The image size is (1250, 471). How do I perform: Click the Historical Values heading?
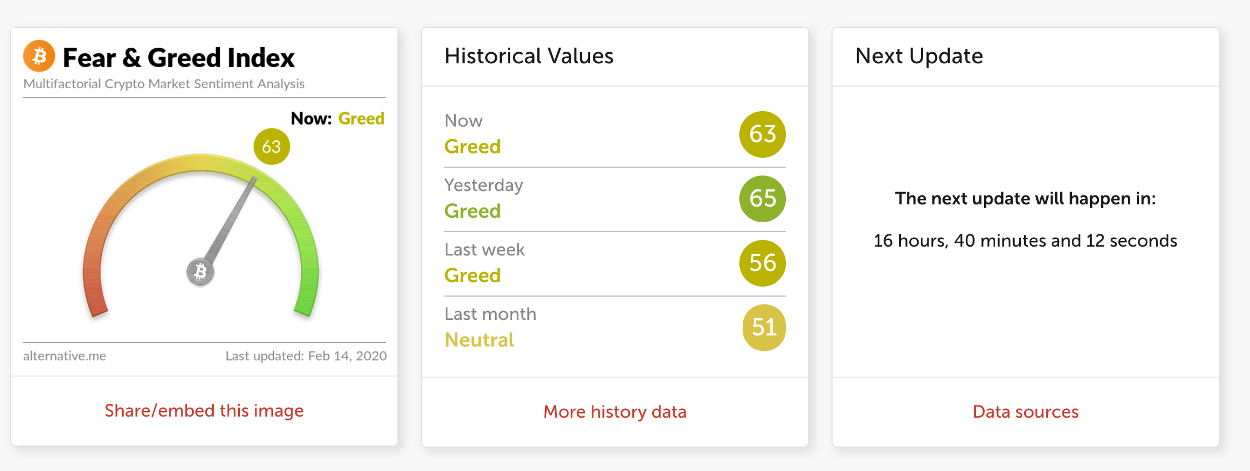coord(529,56)
